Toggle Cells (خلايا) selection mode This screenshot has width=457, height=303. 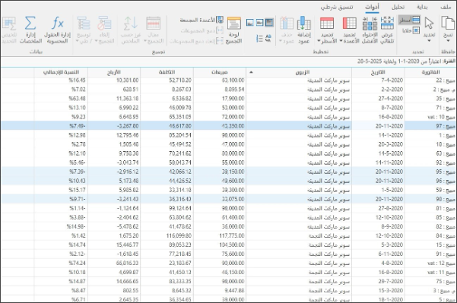411,30
